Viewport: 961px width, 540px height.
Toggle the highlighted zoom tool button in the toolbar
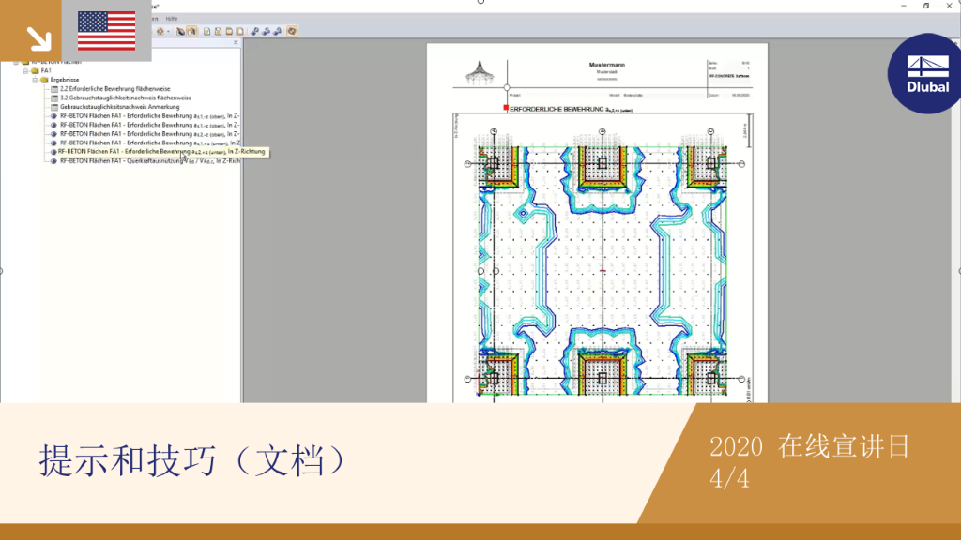(191, 31)
